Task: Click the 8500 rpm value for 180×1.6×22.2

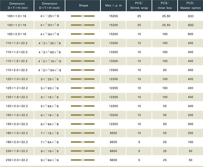Action: [113, 133]
